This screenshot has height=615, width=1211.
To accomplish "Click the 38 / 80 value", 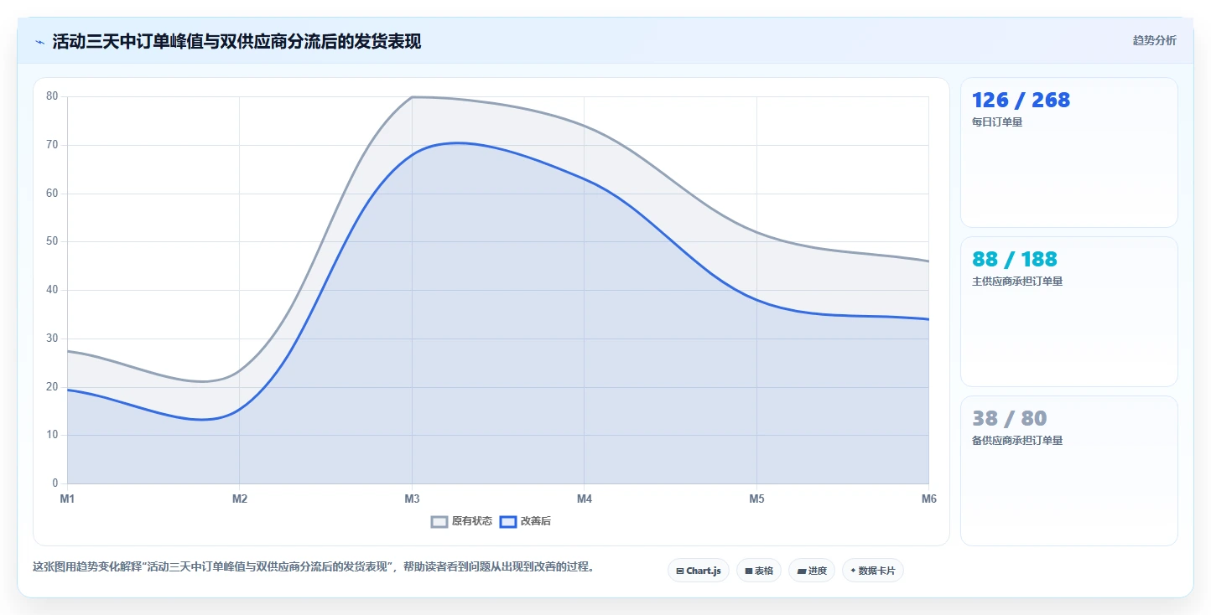I will pos(1010,419).
